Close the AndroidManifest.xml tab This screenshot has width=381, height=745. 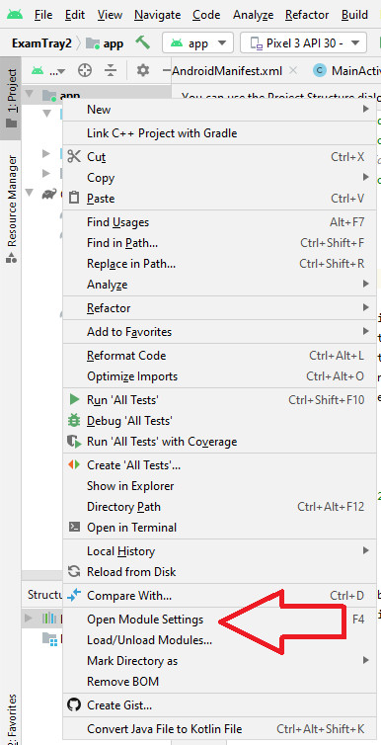(293, 71)
